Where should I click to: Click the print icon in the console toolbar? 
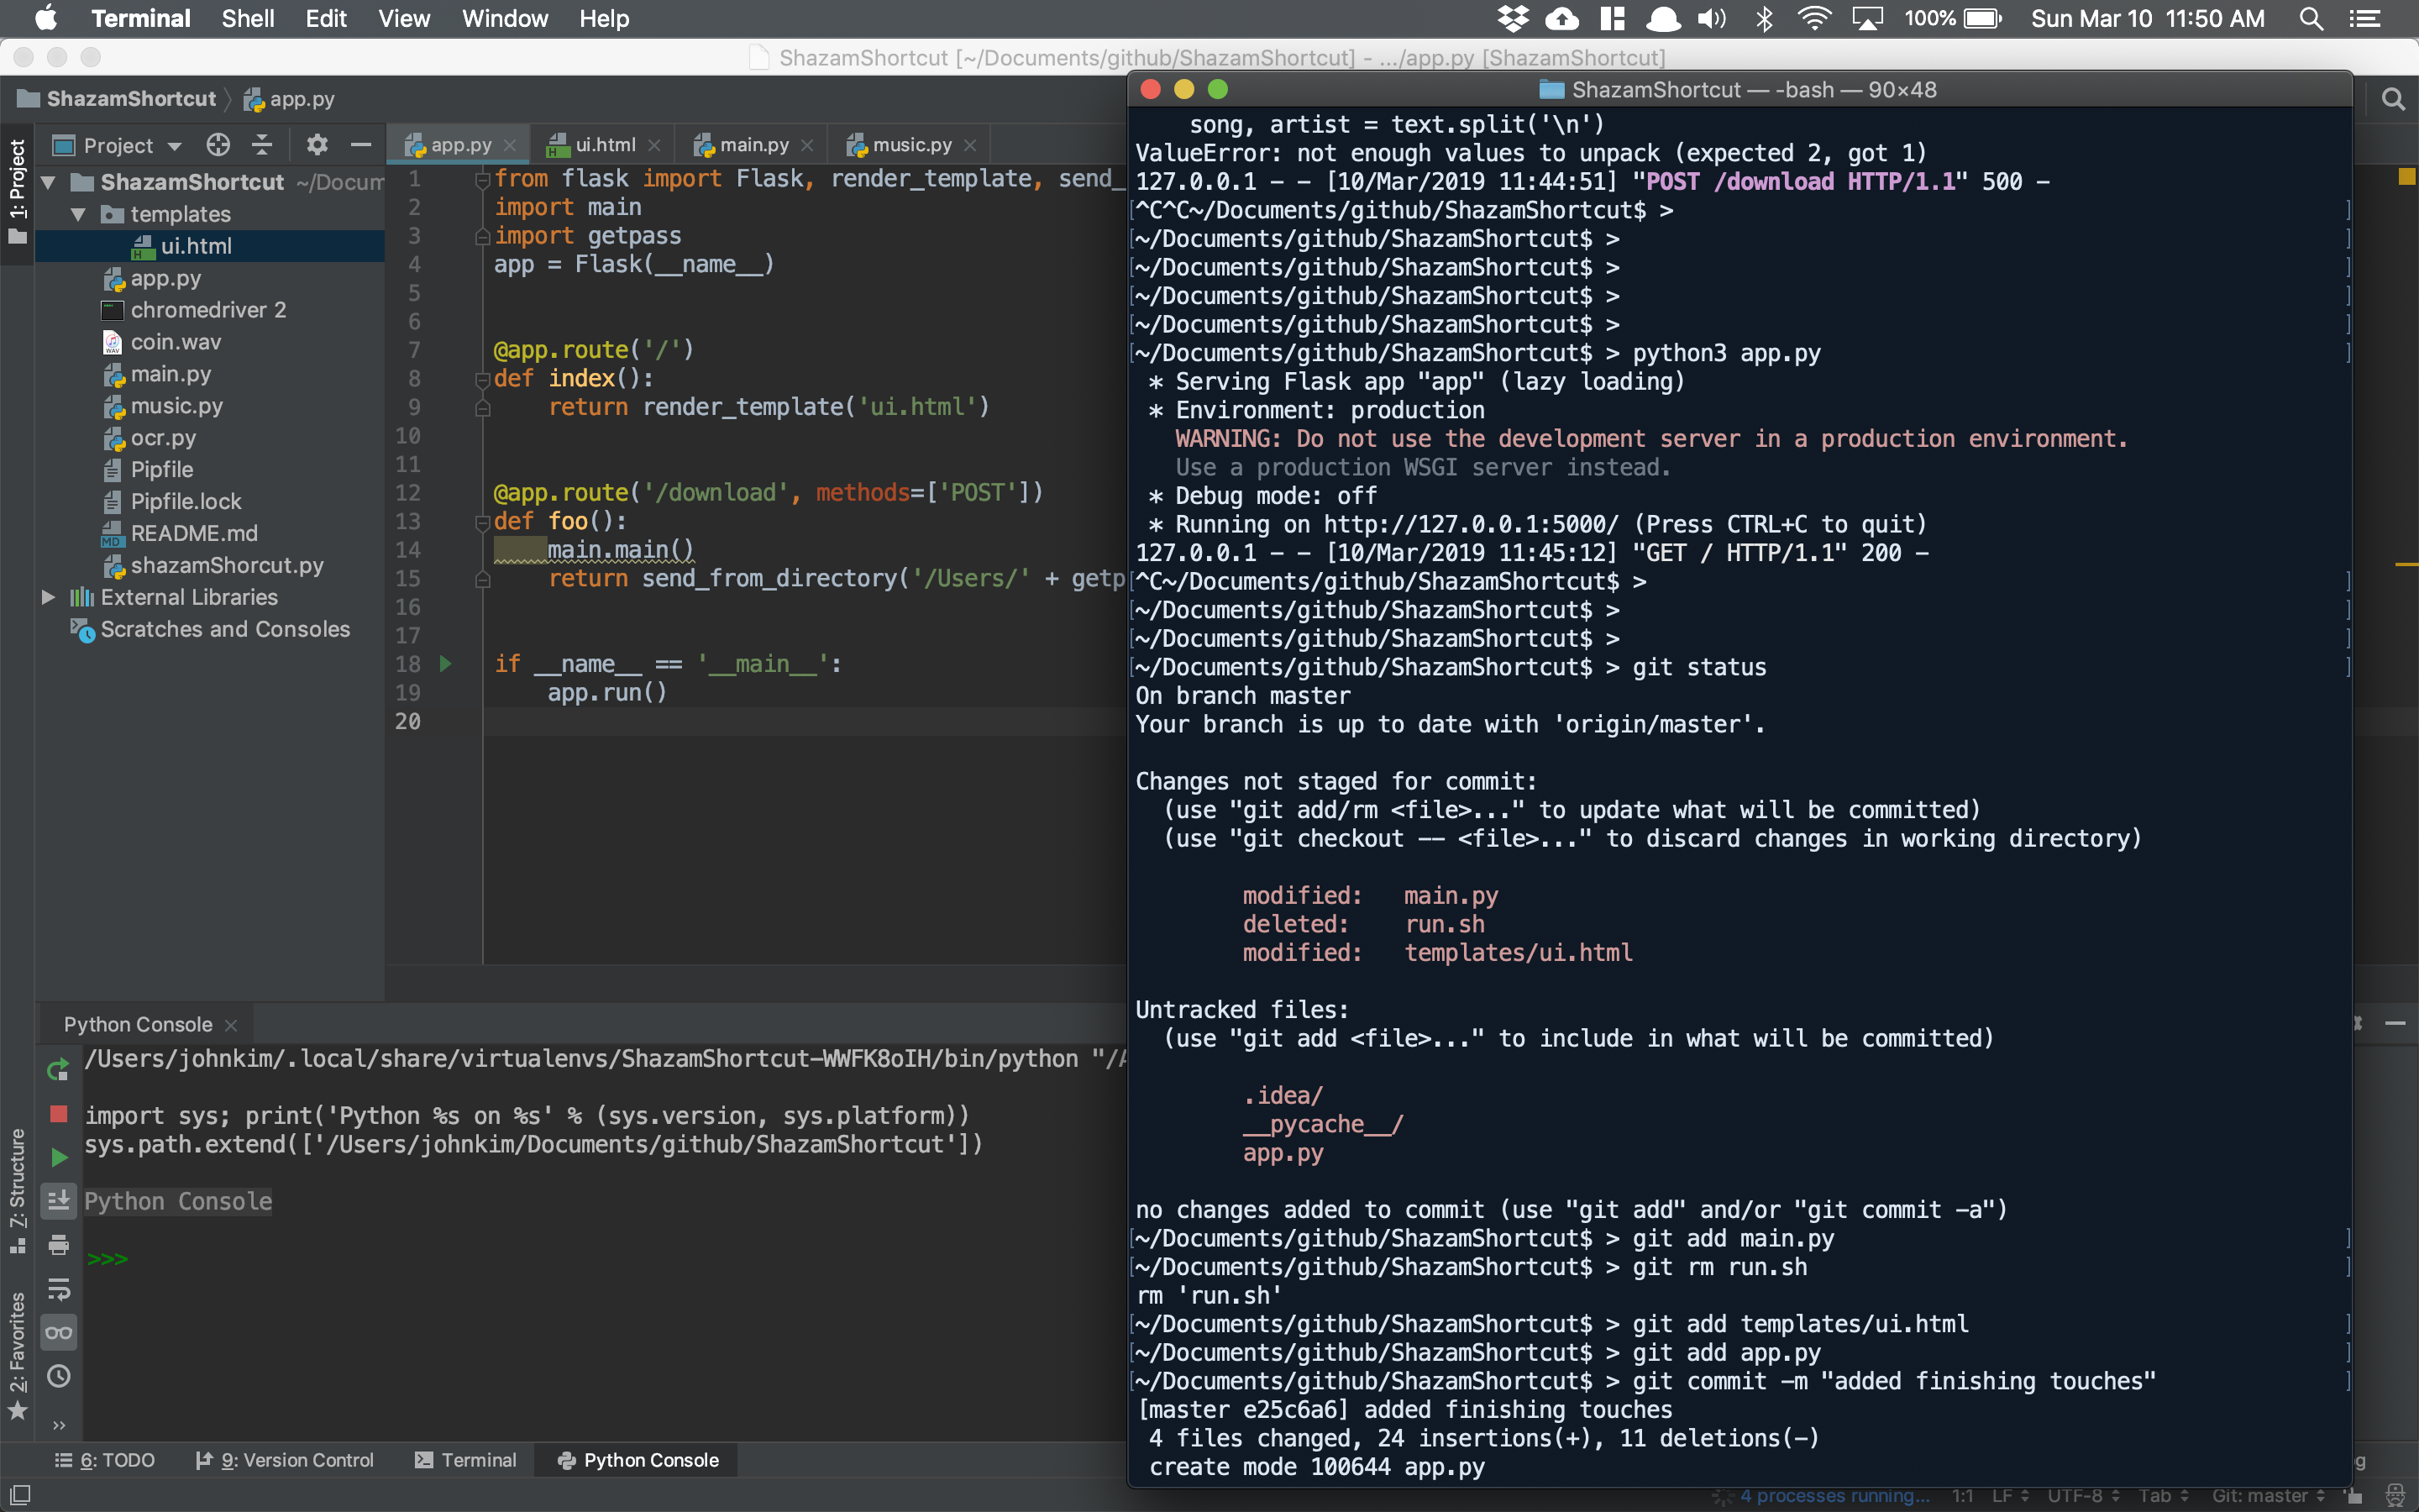[x=58, y=1245]
